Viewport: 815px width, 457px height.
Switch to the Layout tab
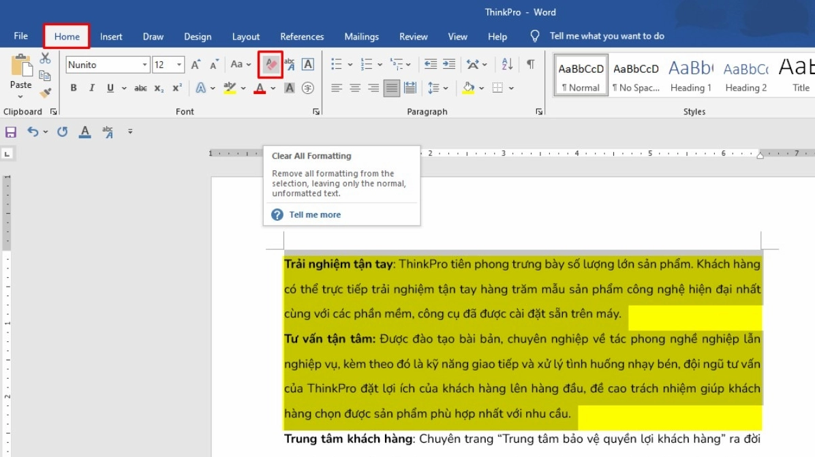coord(246,36)
